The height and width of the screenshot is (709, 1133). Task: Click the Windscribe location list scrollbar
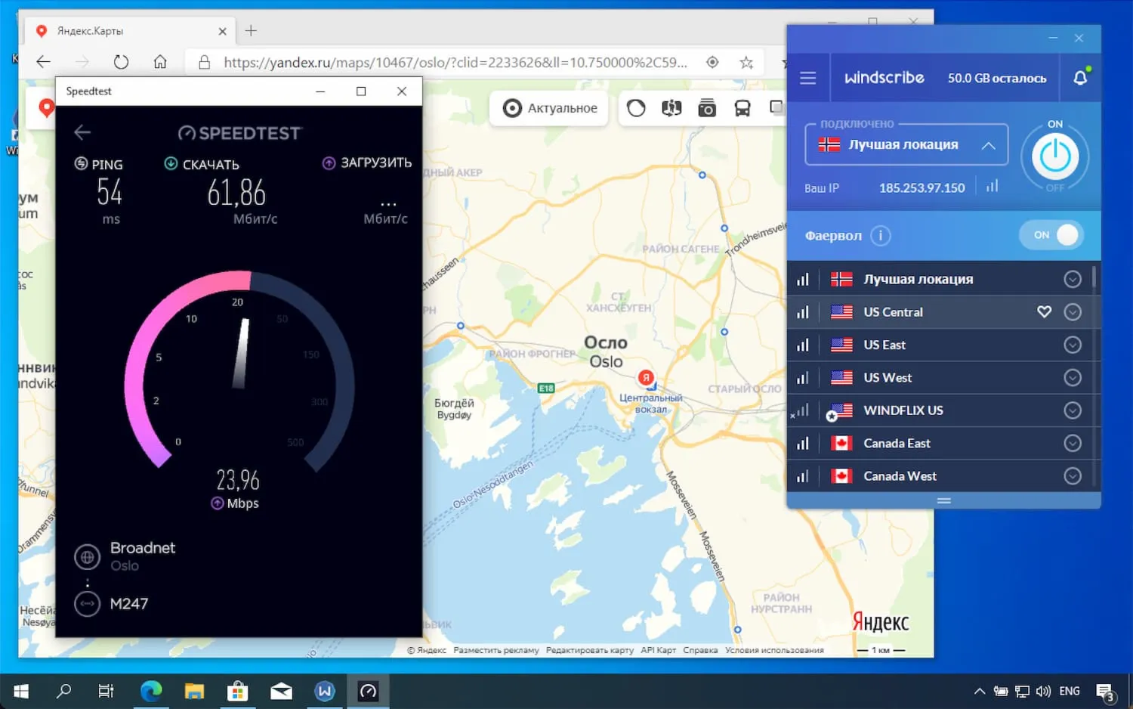coord(1094,278)
